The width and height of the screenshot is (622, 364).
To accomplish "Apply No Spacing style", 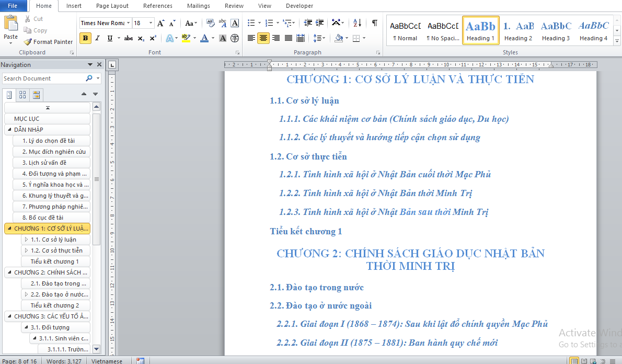I will click(x=443, y=30).
